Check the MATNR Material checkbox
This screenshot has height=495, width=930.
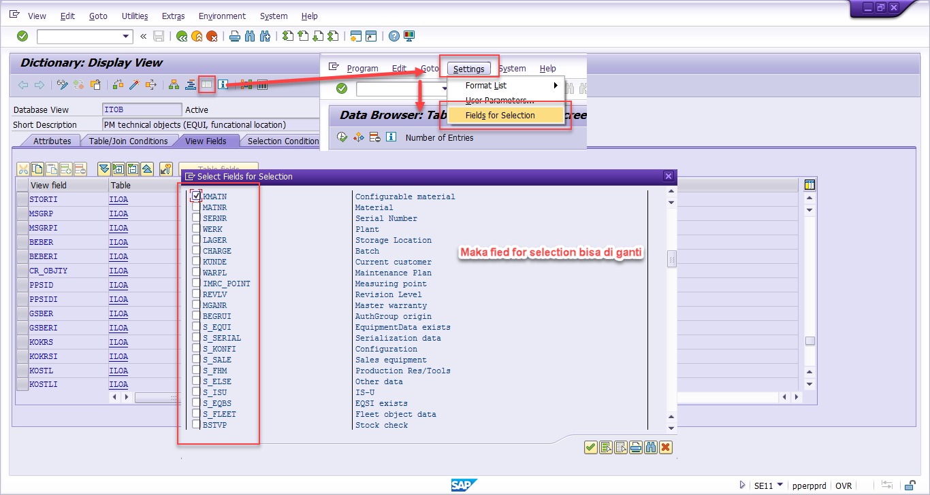click(196, 207)
